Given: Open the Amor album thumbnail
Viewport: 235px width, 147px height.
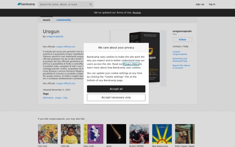Looking at the screenshot, I should 116,134.
